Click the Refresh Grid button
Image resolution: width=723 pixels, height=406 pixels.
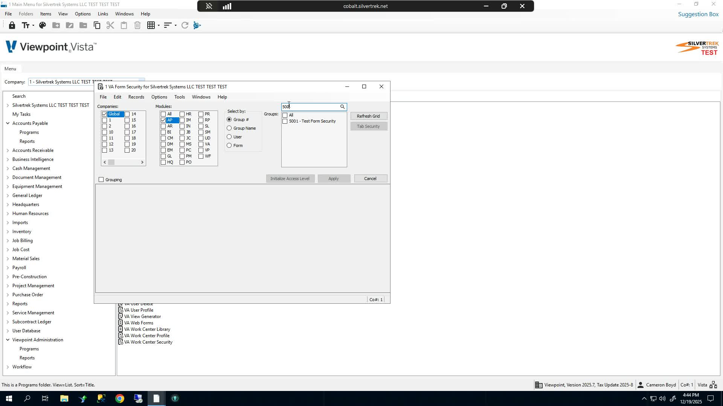coord(369,116)
